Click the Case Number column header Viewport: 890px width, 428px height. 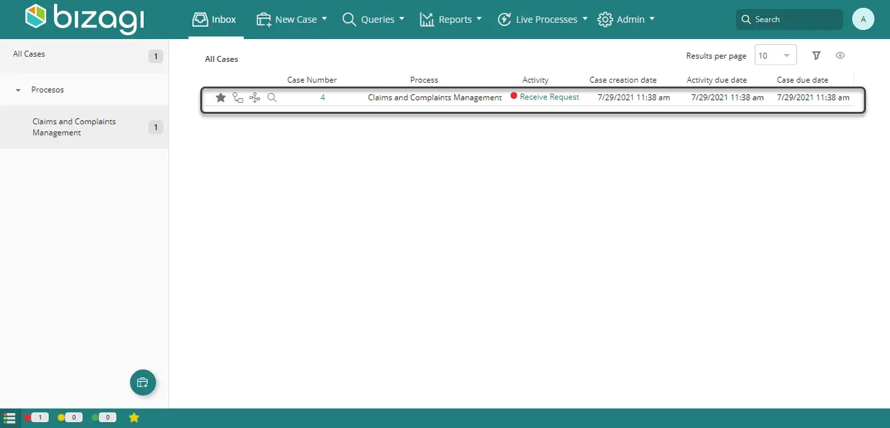[312, 80]
